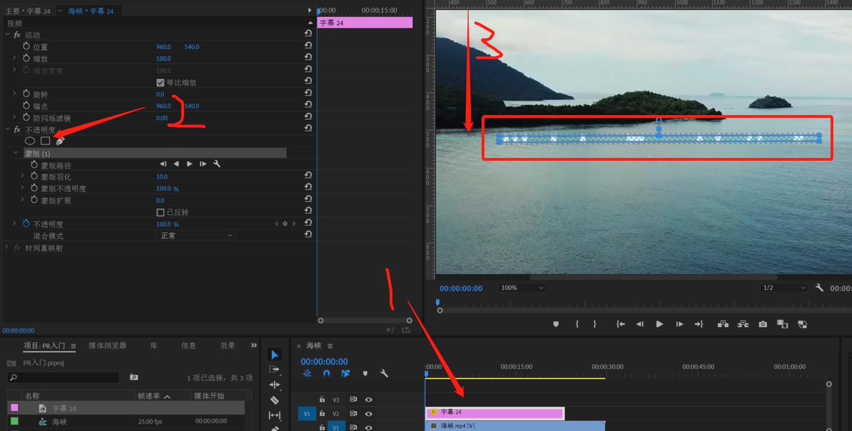Select the 海峡.mp4 [V] clip in the timeline
This screenshot has width=852, height=431.
(x=515, y=426)
